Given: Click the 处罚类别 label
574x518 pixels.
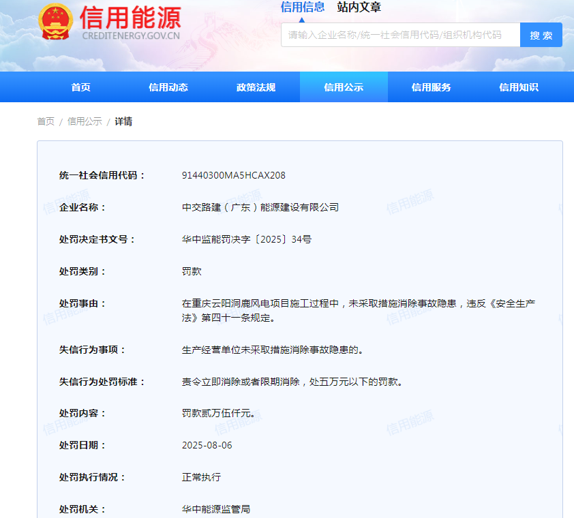Looking at the screenshot, I should pos(82,271).
